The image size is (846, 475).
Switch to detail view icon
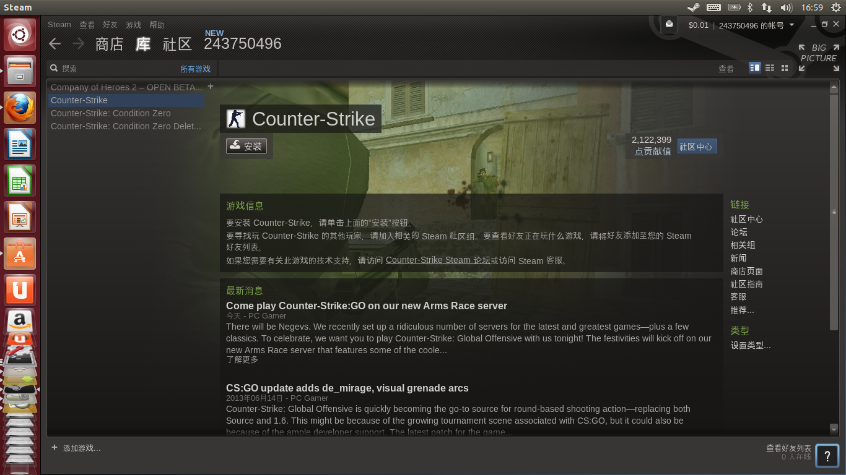754,67
